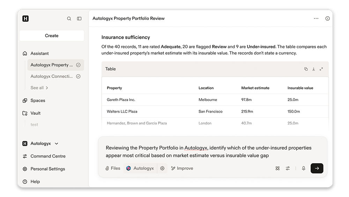Click the Command Centre sliders icon
The height and width of the screenshot is (197, 349).
coord(25,156)
